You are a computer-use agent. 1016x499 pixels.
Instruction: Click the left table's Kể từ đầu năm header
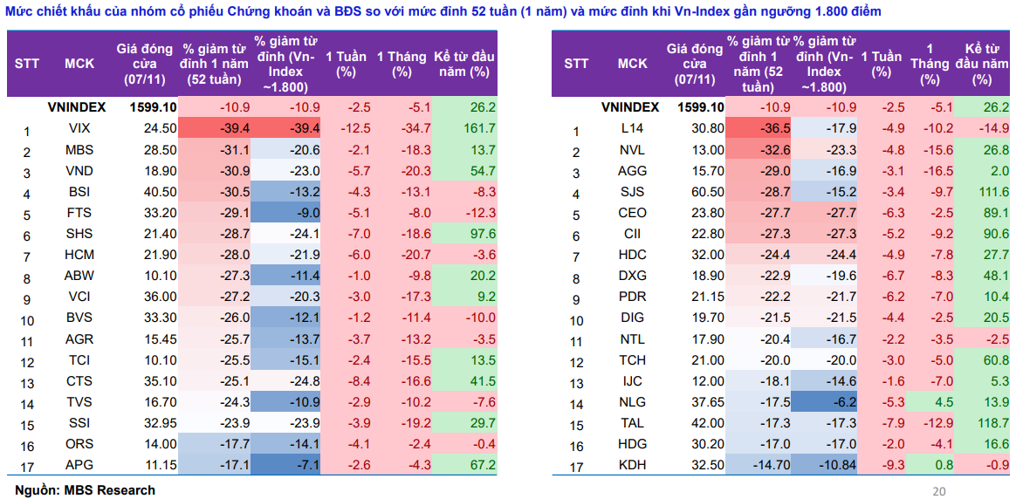coord(464,64)
